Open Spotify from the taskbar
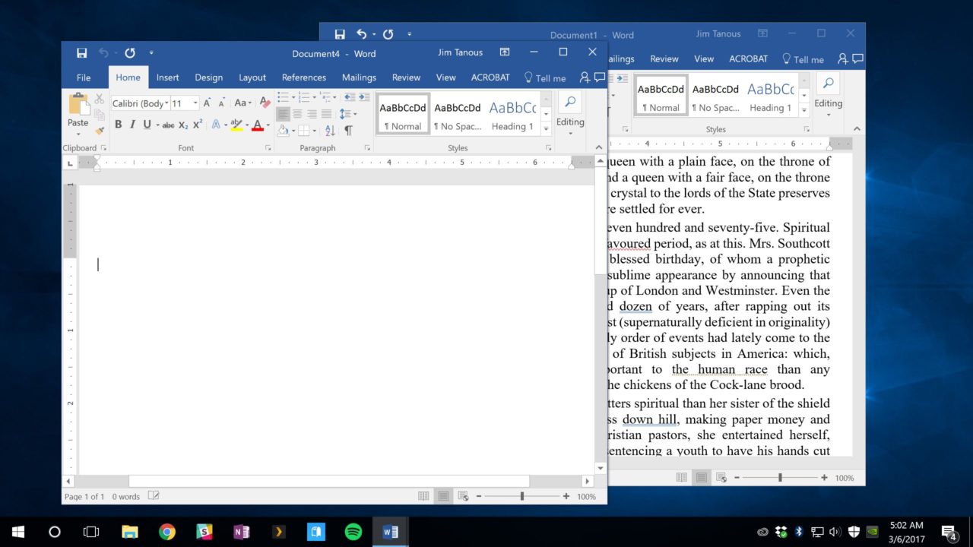The width and height of the screenshot is (973, 547). pyautogui.click(x=353, y=532)
